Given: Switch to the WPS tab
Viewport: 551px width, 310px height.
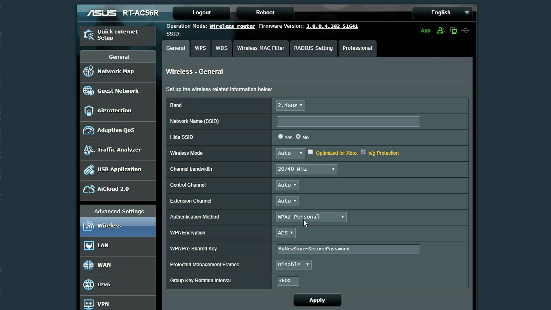Looking at the screenshot, I should point(200,48).
